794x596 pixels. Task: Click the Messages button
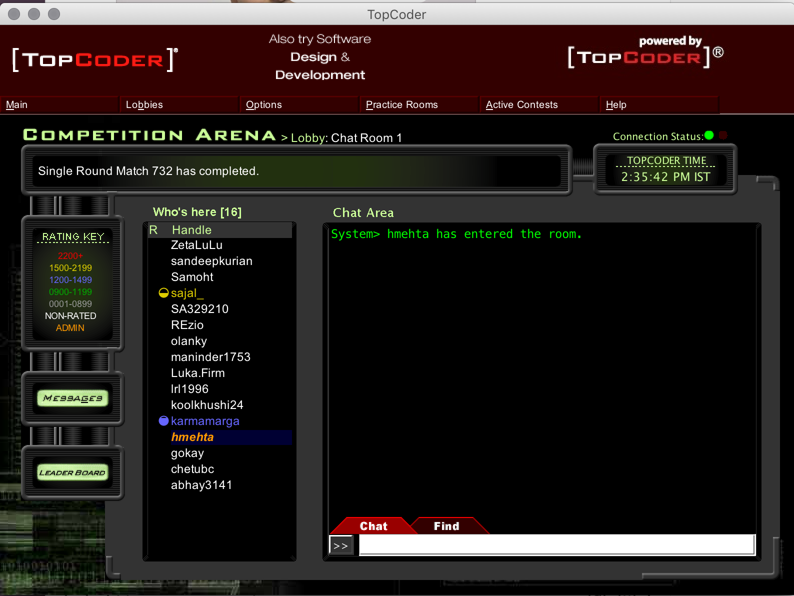pos(72,398)
